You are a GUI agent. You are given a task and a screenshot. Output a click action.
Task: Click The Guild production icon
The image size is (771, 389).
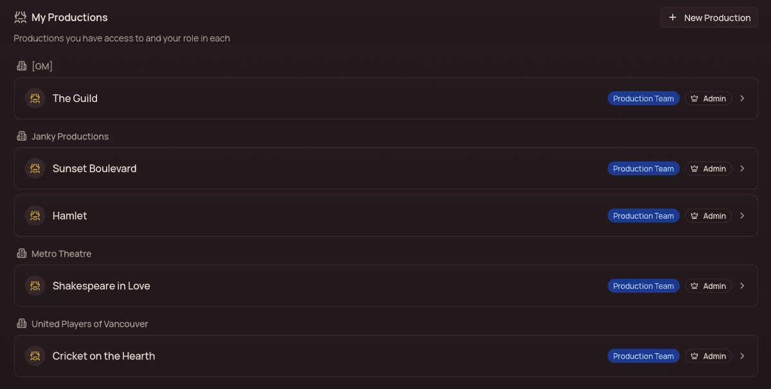(x=35, y=98)
